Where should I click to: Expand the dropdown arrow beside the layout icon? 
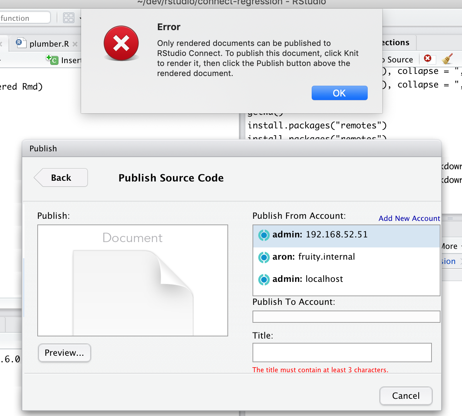coord(80,17)
